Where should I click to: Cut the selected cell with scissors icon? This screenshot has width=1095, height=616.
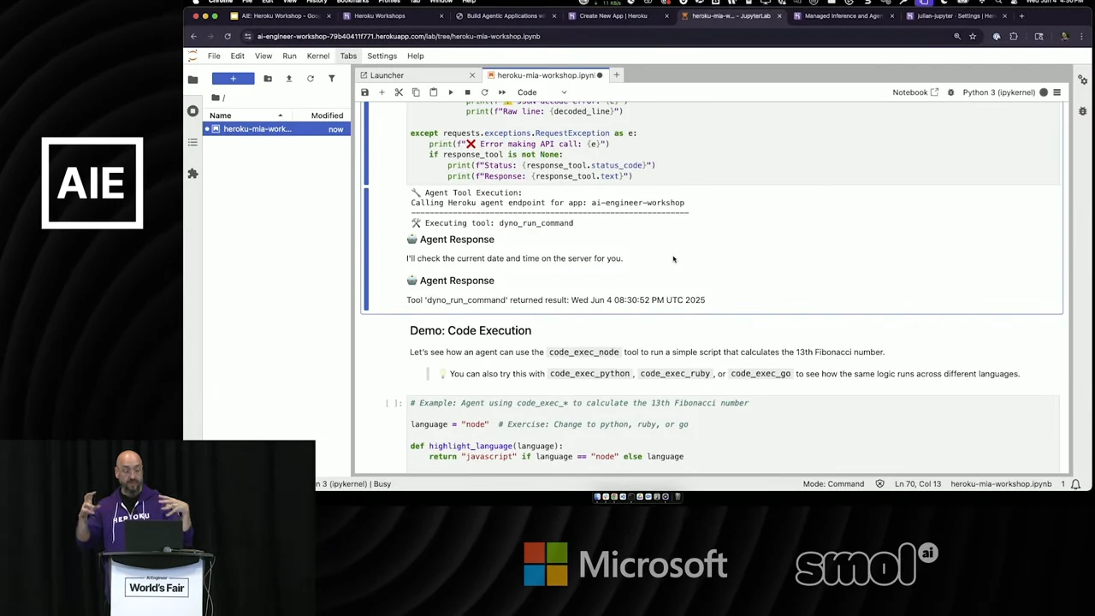click(399, 92)
